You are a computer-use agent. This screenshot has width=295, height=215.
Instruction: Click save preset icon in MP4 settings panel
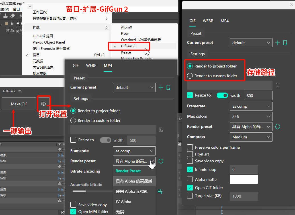(x=168, y=87)
